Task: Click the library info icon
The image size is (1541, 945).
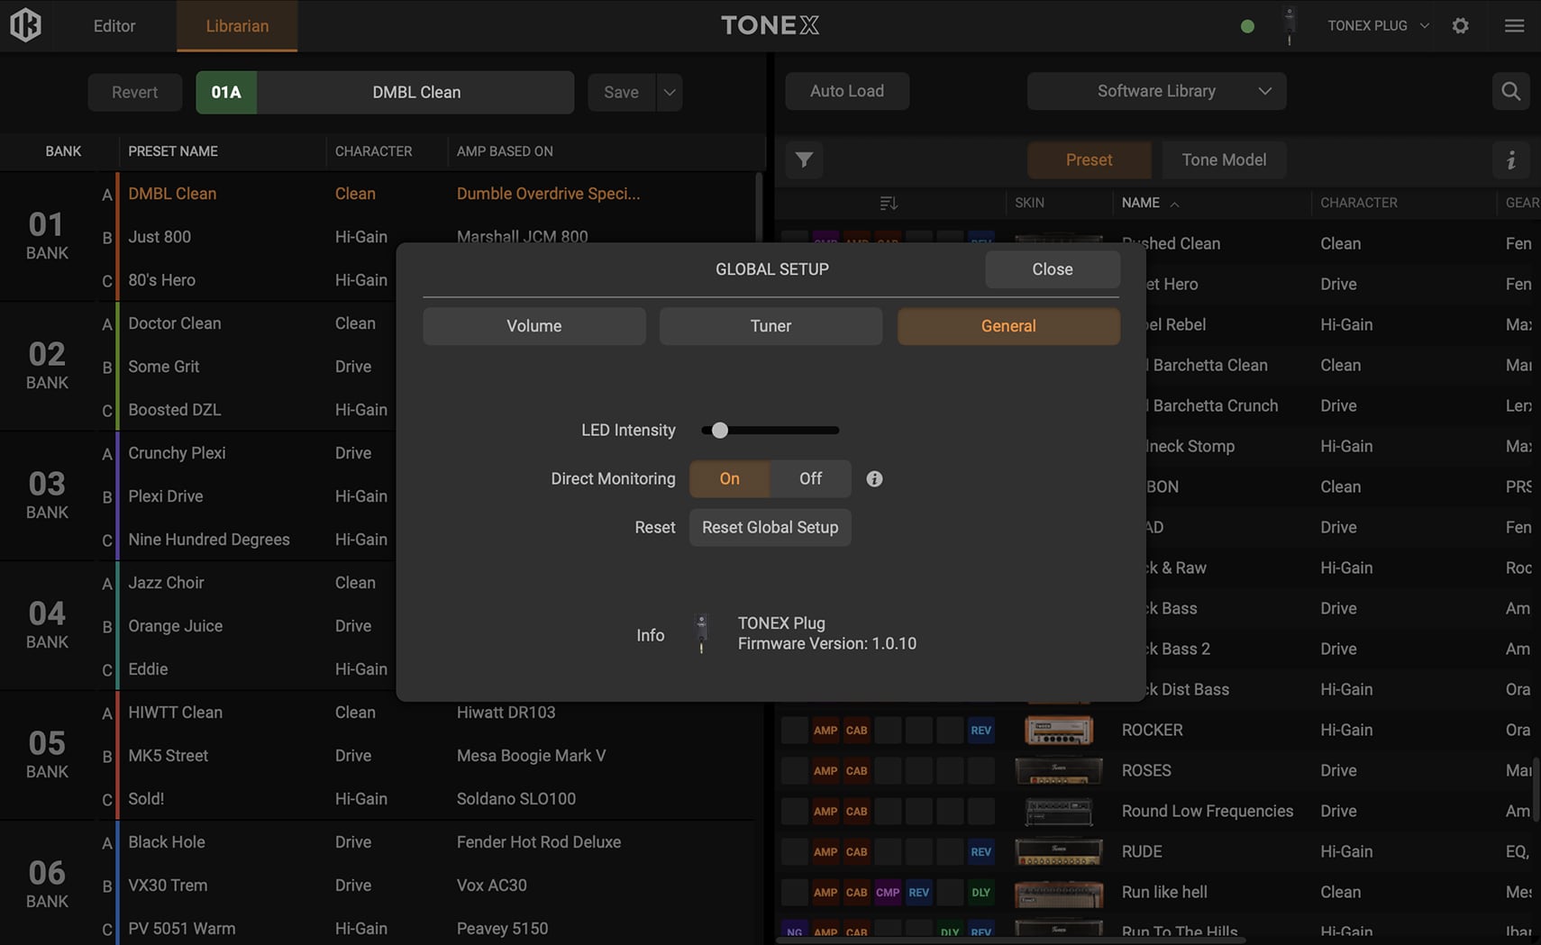Action: coord(1510,159)
